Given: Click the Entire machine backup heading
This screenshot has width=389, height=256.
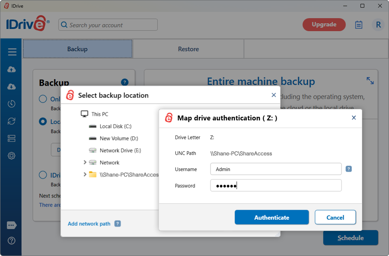Looking at the screenshot, I should tap(261, 81).
